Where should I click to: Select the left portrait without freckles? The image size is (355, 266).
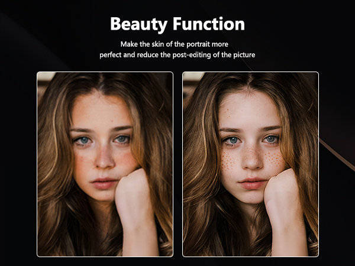[x=105, y=164]
